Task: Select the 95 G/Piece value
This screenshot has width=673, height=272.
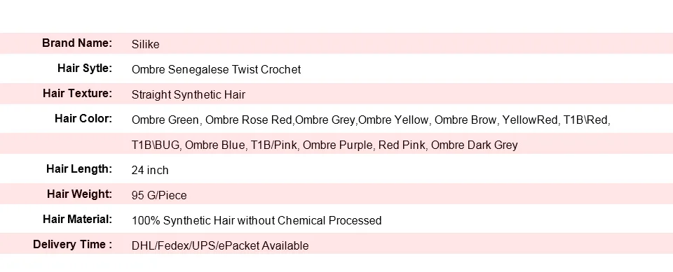Action: pyautogui.click(x=159, y=196)
